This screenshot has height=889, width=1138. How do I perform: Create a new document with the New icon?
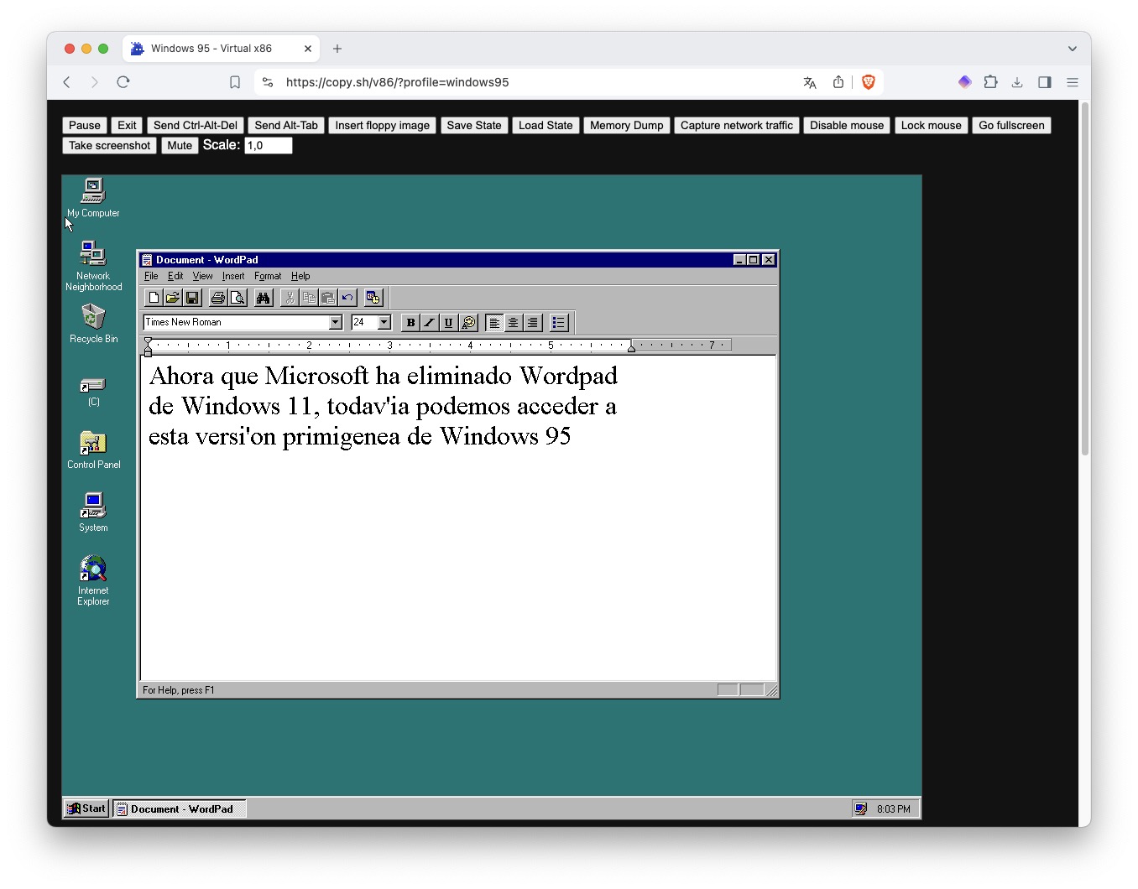pyautogui.click(x=154, y=298)
